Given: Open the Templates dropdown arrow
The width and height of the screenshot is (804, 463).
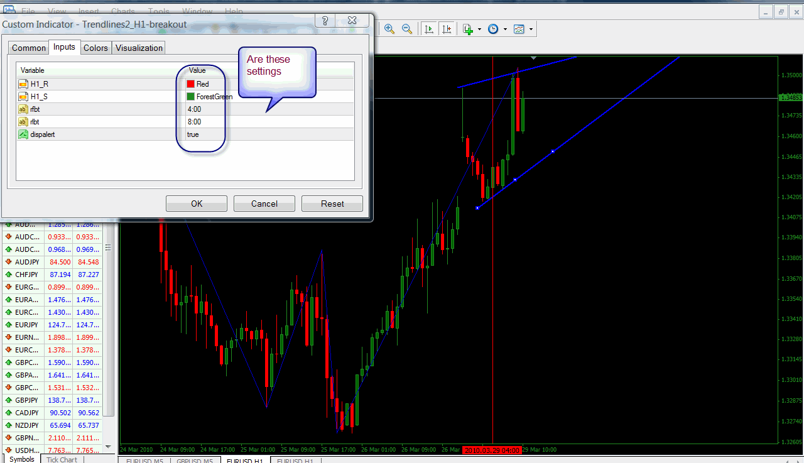Looking at the screenshot, I should click(x=531, y=30).
